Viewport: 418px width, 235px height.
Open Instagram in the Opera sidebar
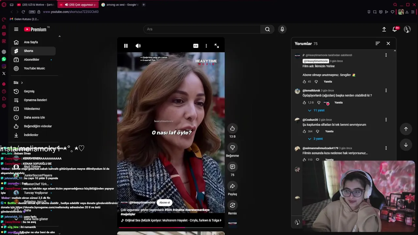tap(4, 66)
